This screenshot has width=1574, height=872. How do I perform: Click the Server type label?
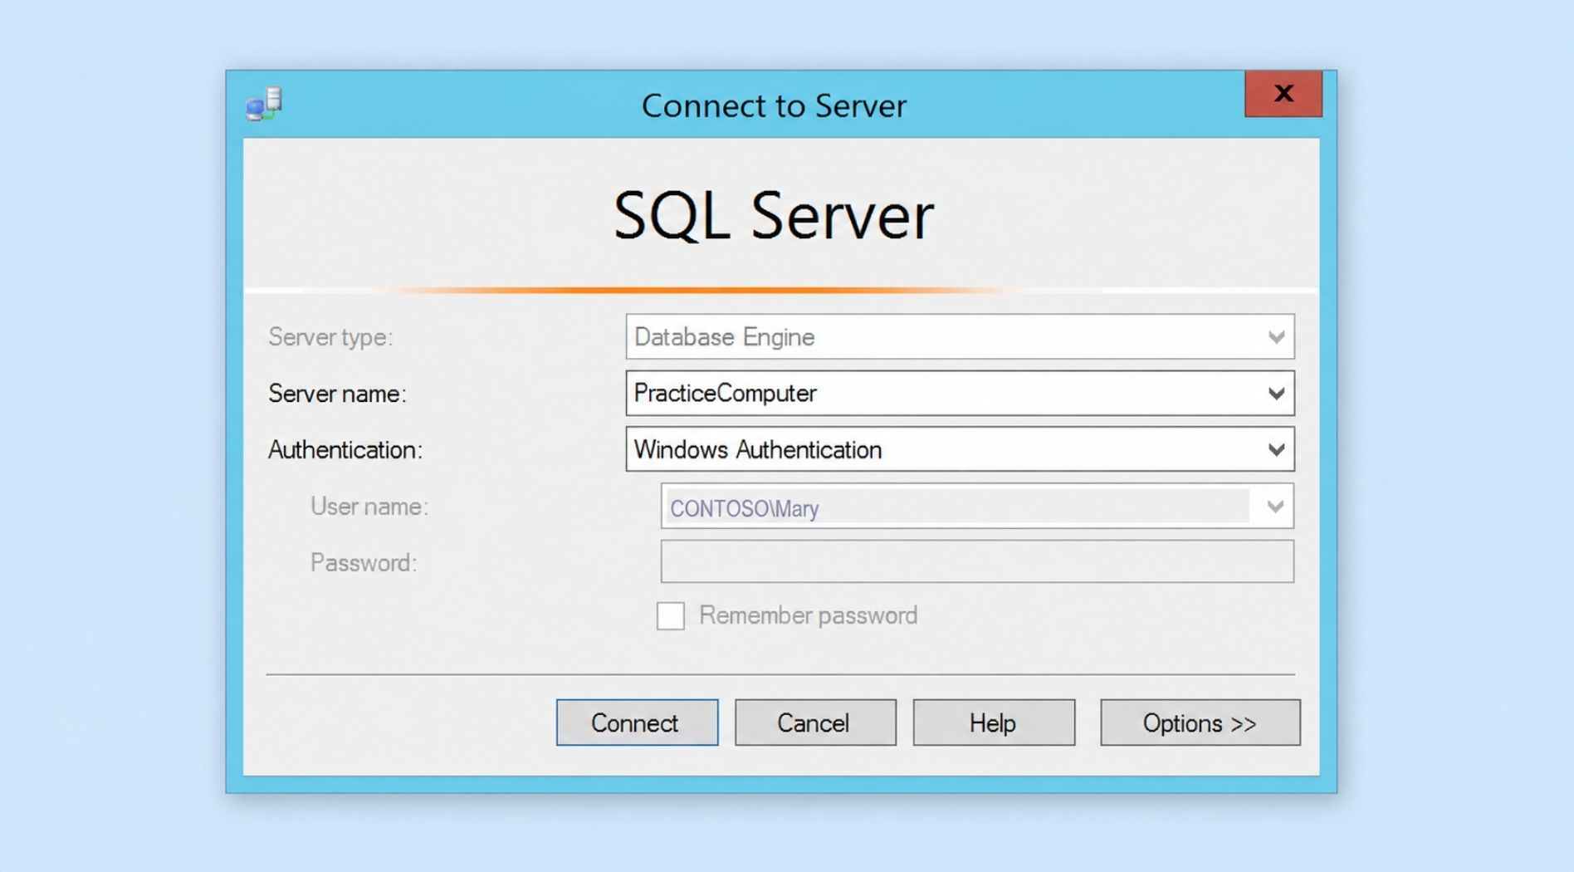pos(330,337)
